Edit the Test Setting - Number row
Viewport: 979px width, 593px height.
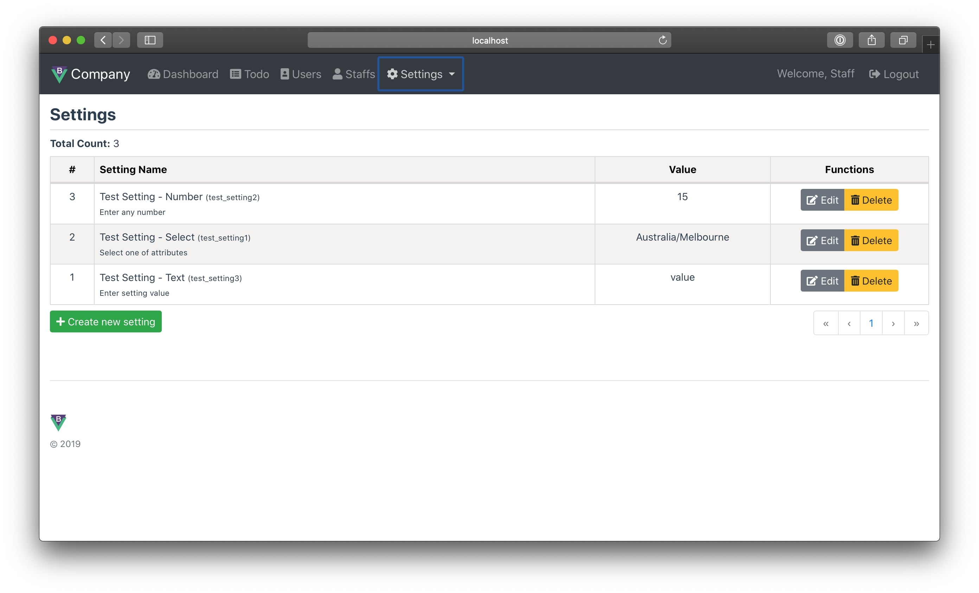point(822,200)
